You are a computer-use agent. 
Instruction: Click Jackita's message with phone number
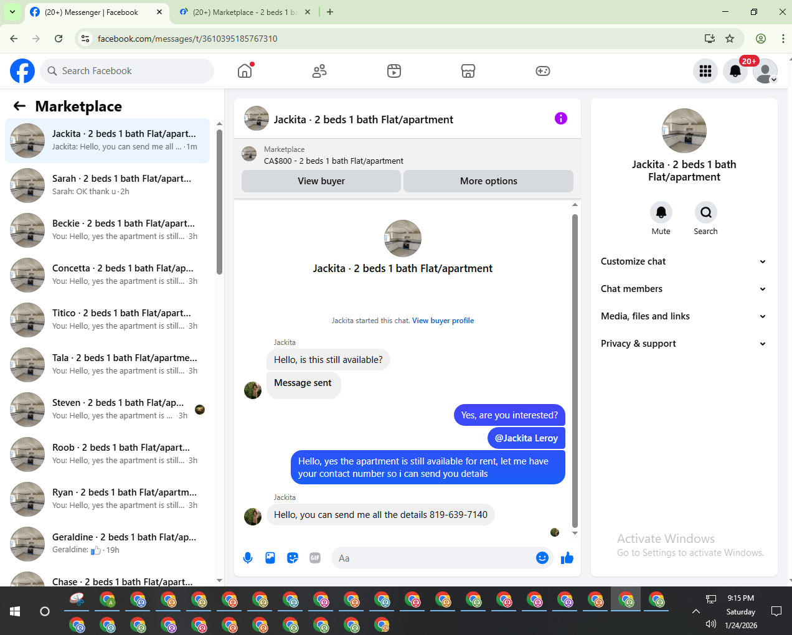380,515
